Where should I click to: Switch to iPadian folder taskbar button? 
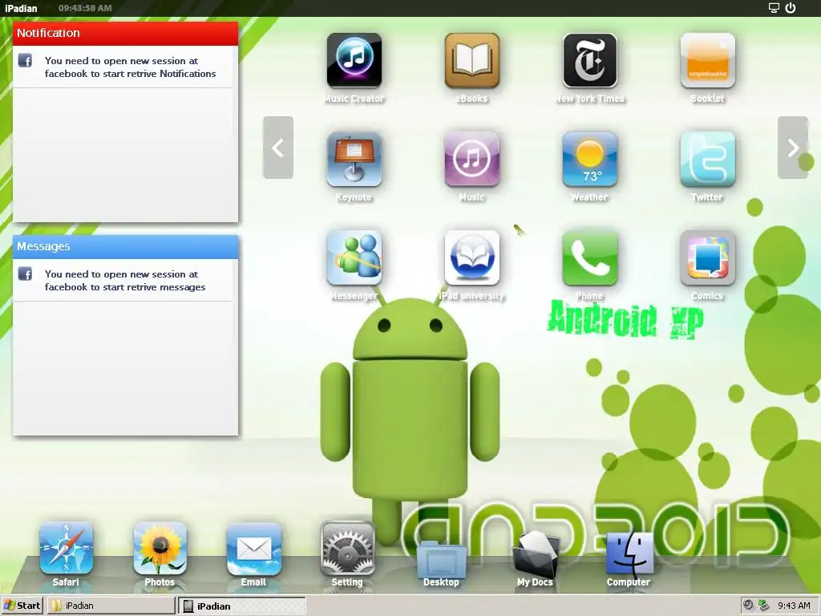click(x=111, y=606)
